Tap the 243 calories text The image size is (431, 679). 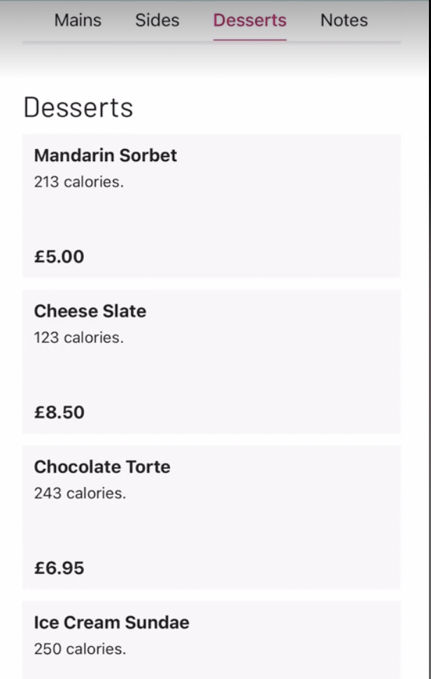(x=80, y=493)
